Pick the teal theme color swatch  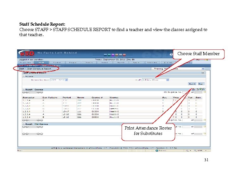click(x=109, y=55)
